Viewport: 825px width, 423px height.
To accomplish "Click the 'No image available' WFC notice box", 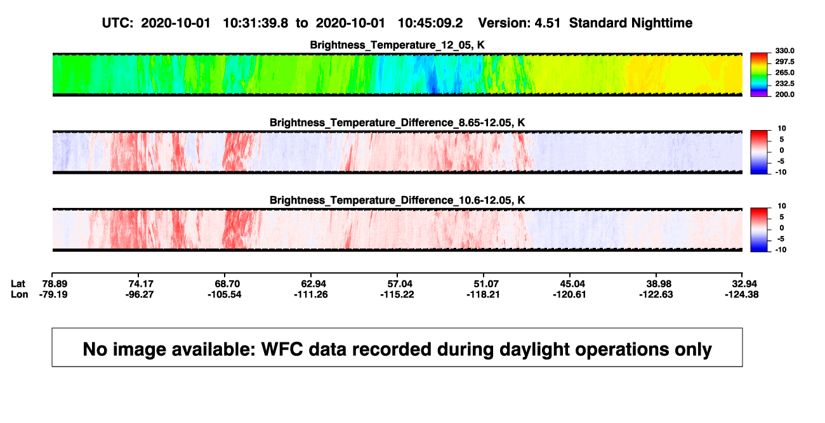I will [397, 347].
